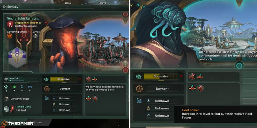The image size is (257, 128).
Task: Switch to the Espionage tab
Action: point(36,122)
